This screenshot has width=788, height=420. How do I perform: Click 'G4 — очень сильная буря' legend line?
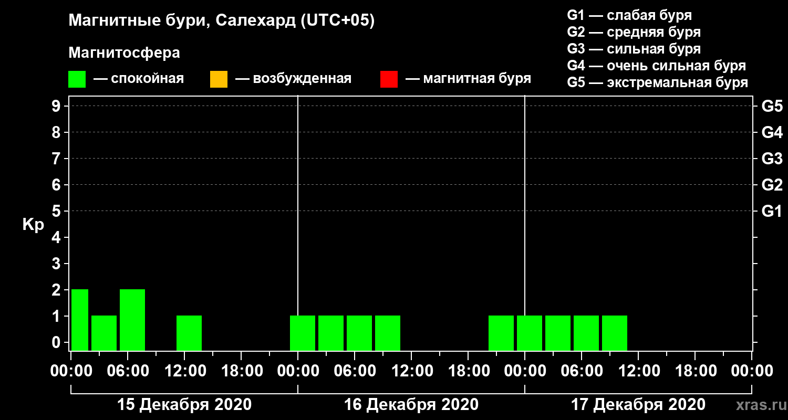click(x=656, y=66)
